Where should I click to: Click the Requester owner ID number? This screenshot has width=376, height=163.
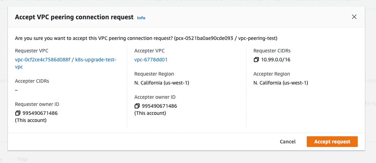tap(40, 113)
